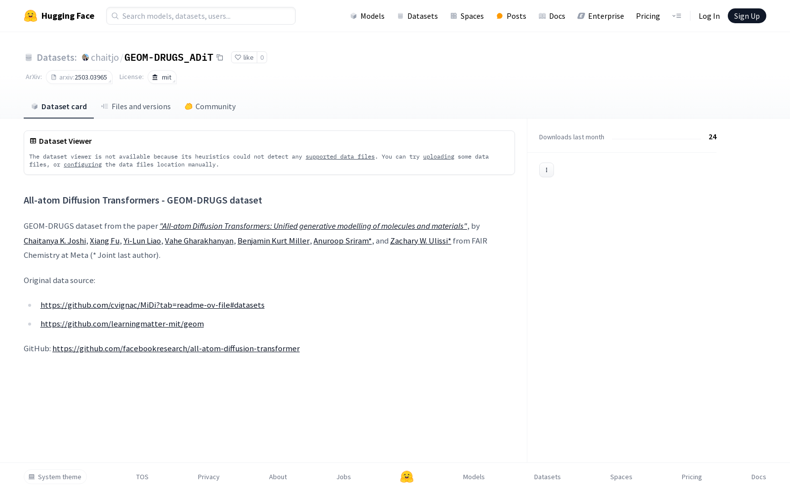Image resolution: width=790 pixels, height=494 pixels.
Task: Open Anuroop Sriram author link
Action: (343, 241)
